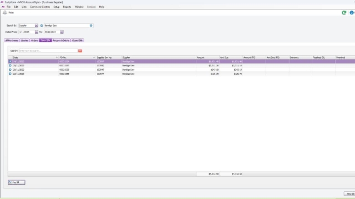The image size is (355, 199).
Task: Click the AR application icon in menu bar
Action: (3, 7)
